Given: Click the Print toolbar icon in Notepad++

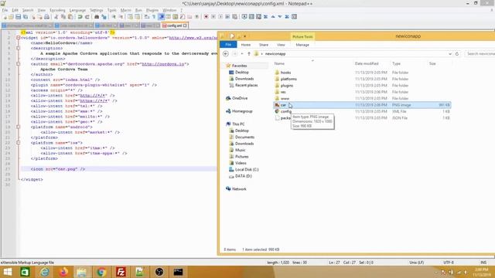Looking at the screenshot, I should pos(46,17).
